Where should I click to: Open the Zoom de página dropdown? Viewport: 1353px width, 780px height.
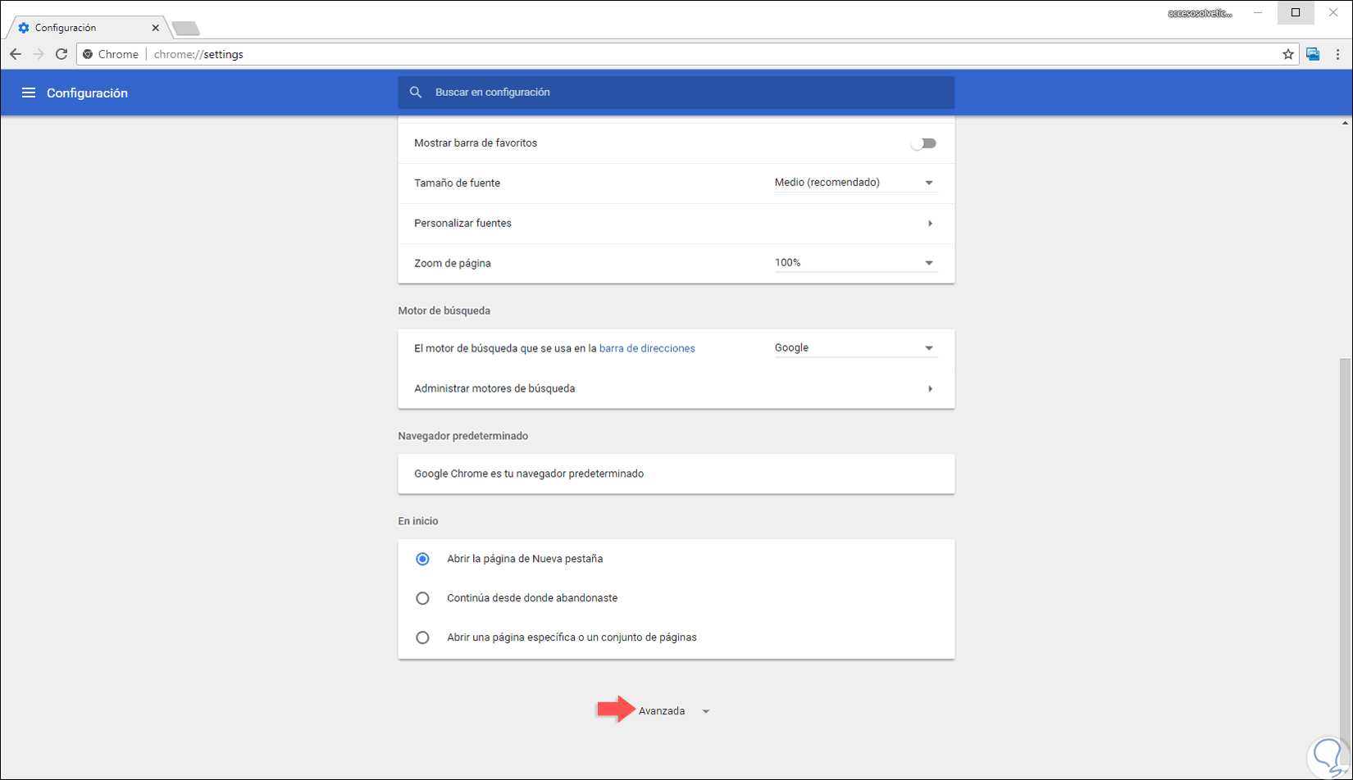pyautogui.click(x=854, y=263)
